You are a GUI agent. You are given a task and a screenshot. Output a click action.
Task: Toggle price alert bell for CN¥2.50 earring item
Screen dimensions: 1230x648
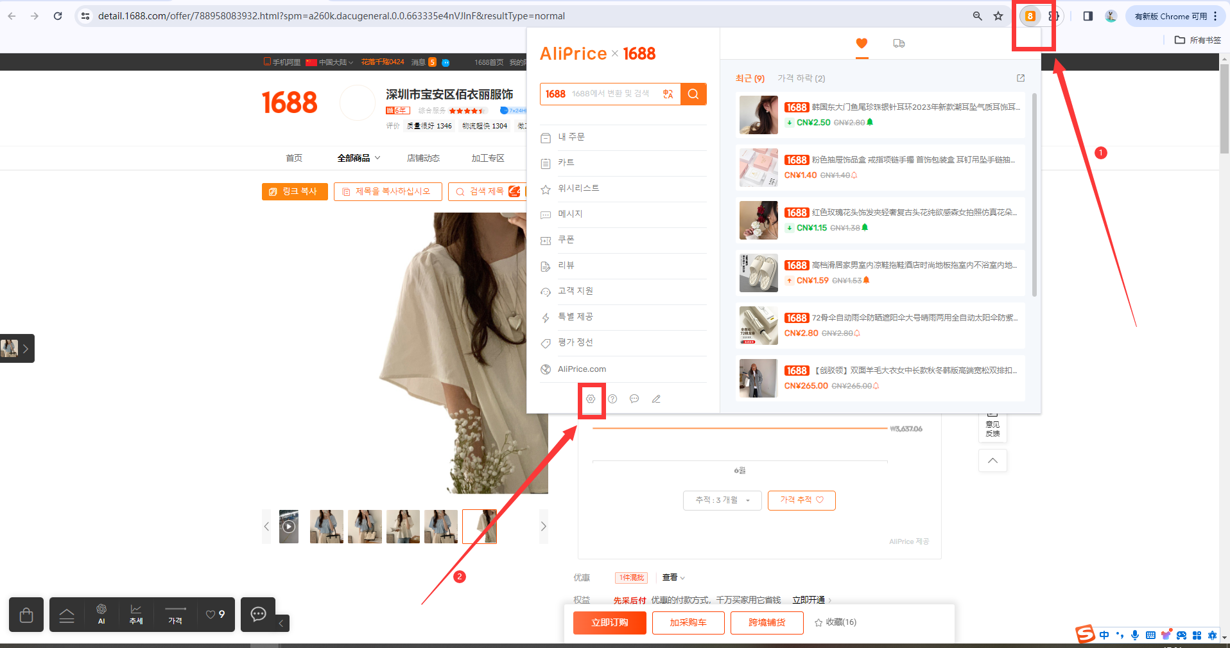(x=870, y=122)
